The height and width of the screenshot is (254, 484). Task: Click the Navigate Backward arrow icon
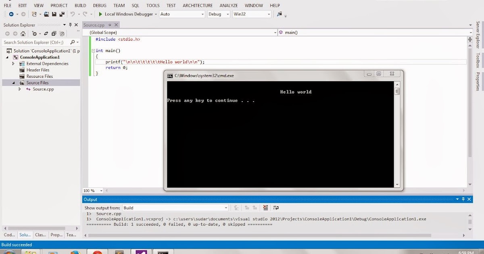coord(12,14)
